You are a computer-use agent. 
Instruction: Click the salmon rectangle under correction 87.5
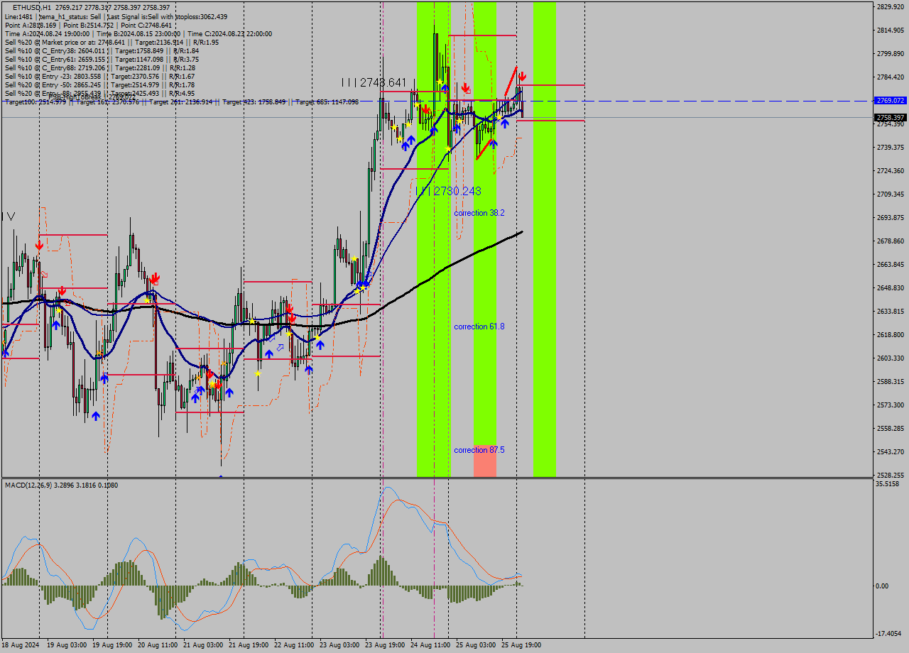click(485, 461)
